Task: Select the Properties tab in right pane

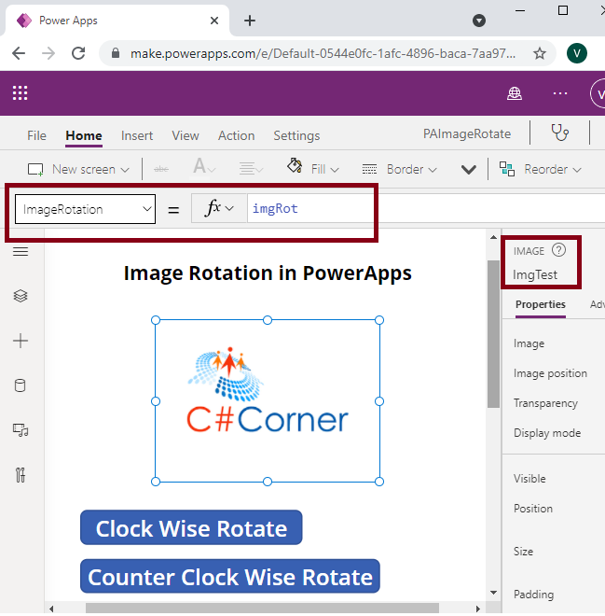Action: pos(541,304)
